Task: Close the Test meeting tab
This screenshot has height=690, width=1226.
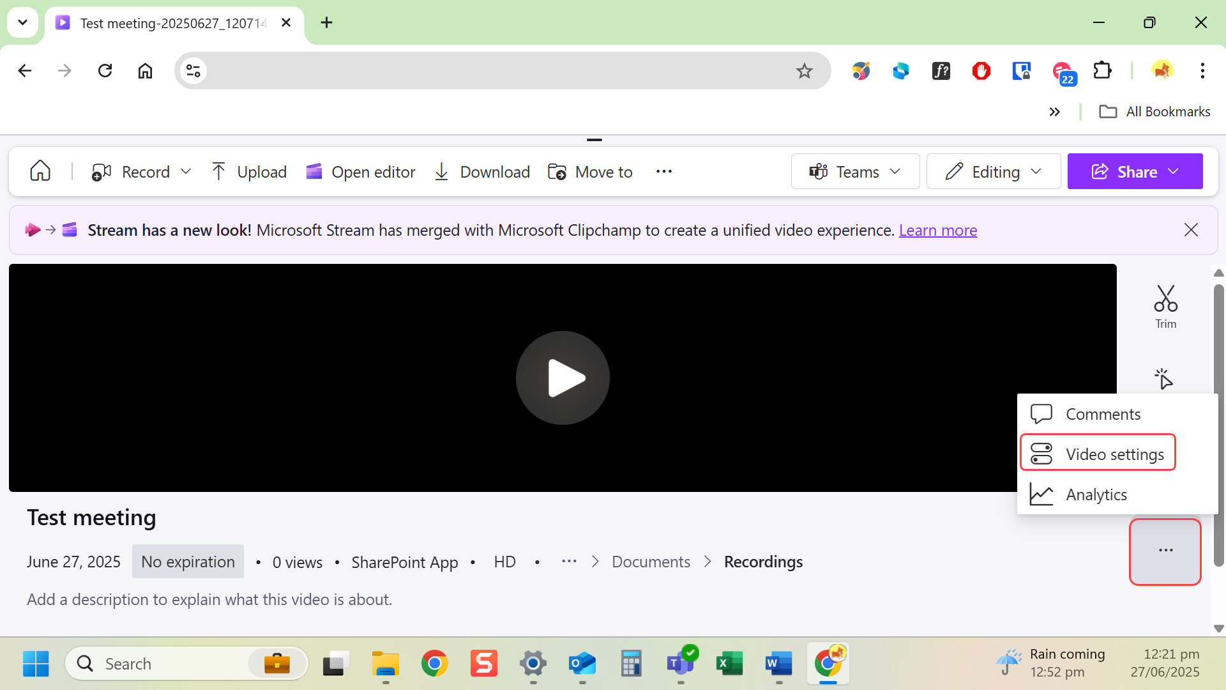Action: pos(286,23)
